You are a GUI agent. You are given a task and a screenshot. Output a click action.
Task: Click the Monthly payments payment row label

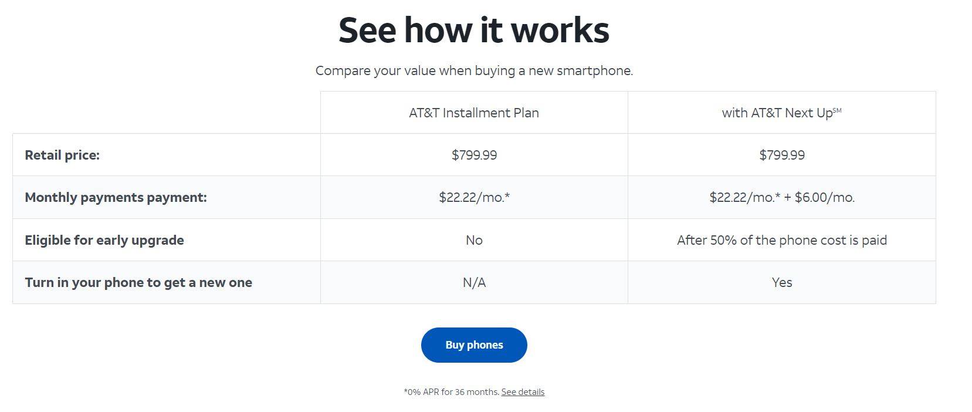click(116, 197)
